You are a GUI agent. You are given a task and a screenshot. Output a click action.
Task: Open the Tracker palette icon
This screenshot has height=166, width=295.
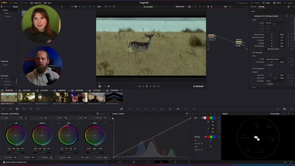tap(154, 109)
